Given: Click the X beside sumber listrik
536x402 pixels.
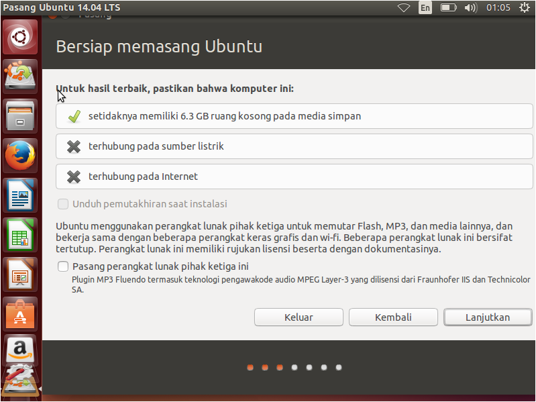Looking at the screenshot, I should pos(74,146).
